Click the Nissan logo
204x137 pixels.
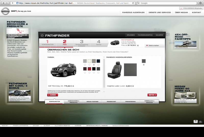click(x=5, y=11)
